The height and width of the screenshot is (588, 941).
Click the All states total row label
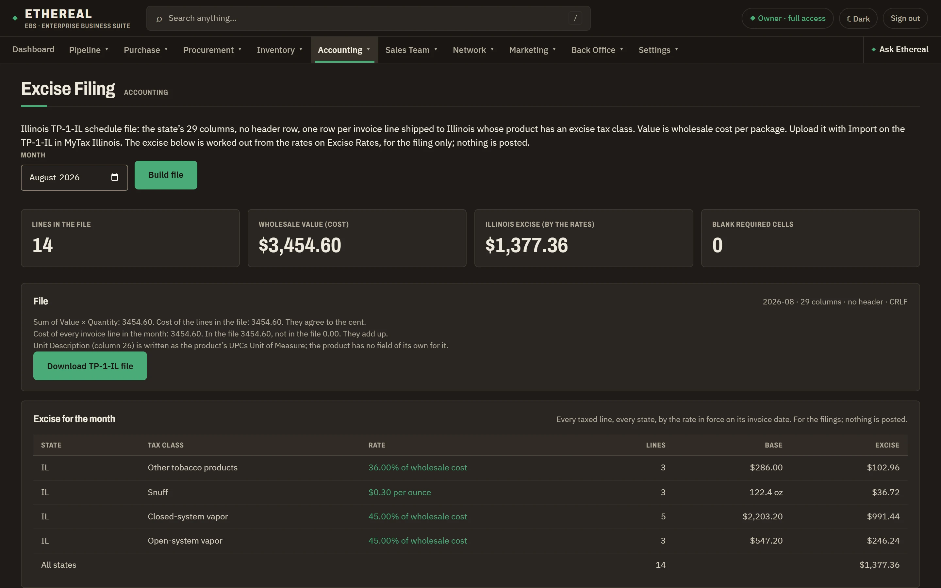[x=59, y=565]
